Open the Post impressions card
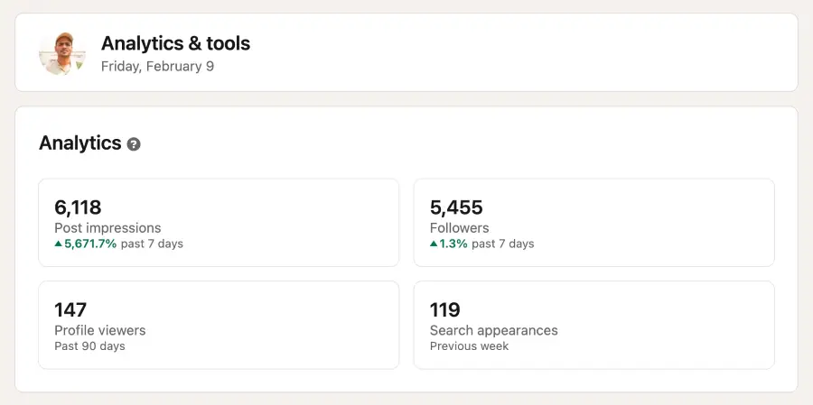Image resolution: width=813 pixels, height=405 pixels. coord(219,223)
